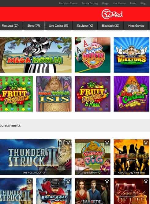Click trophy icon on Karate Pig tile
This screenshot has height=204, width=150.
coord(107,143)
